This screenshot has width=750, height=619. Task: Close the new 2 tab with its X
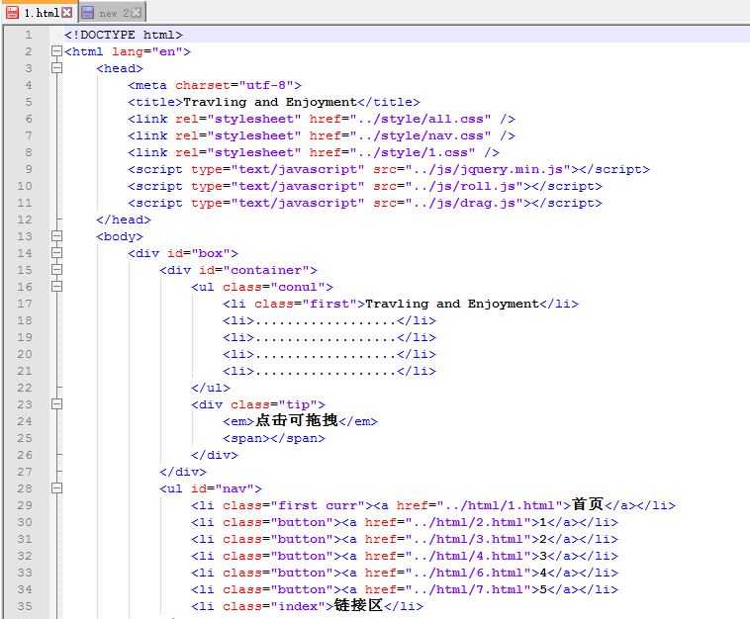[137, 13]
